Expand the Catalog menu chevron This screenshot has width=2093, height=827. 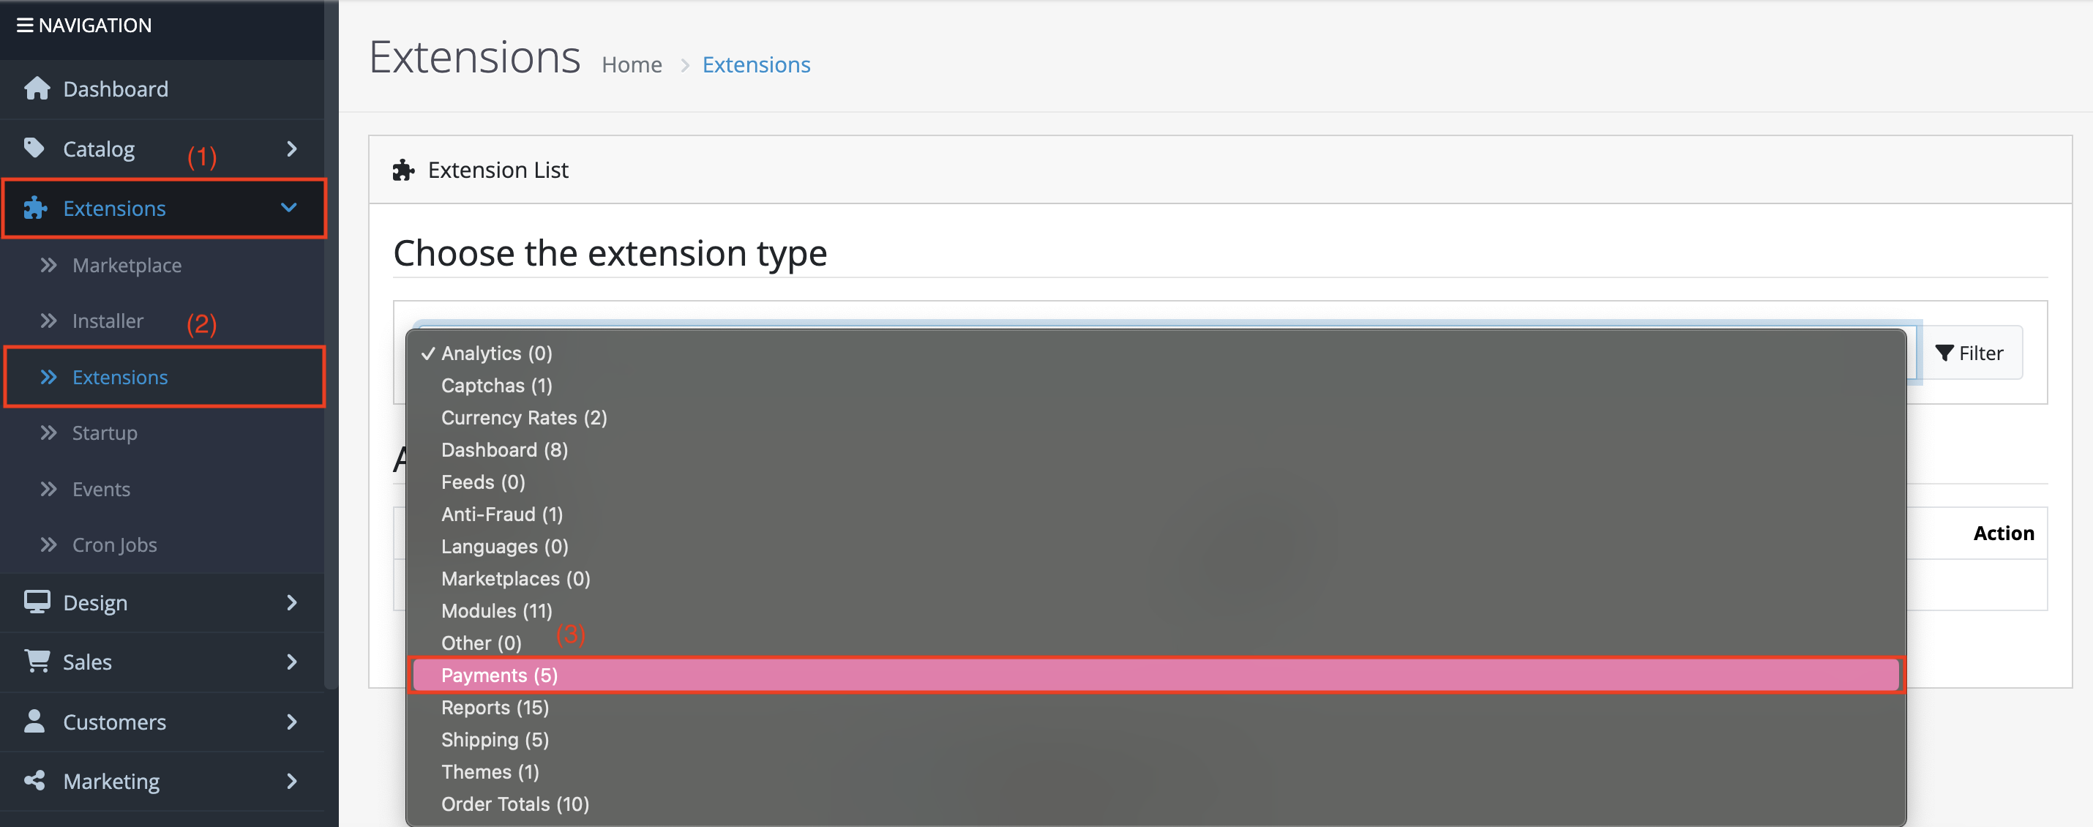pos(292,149)
